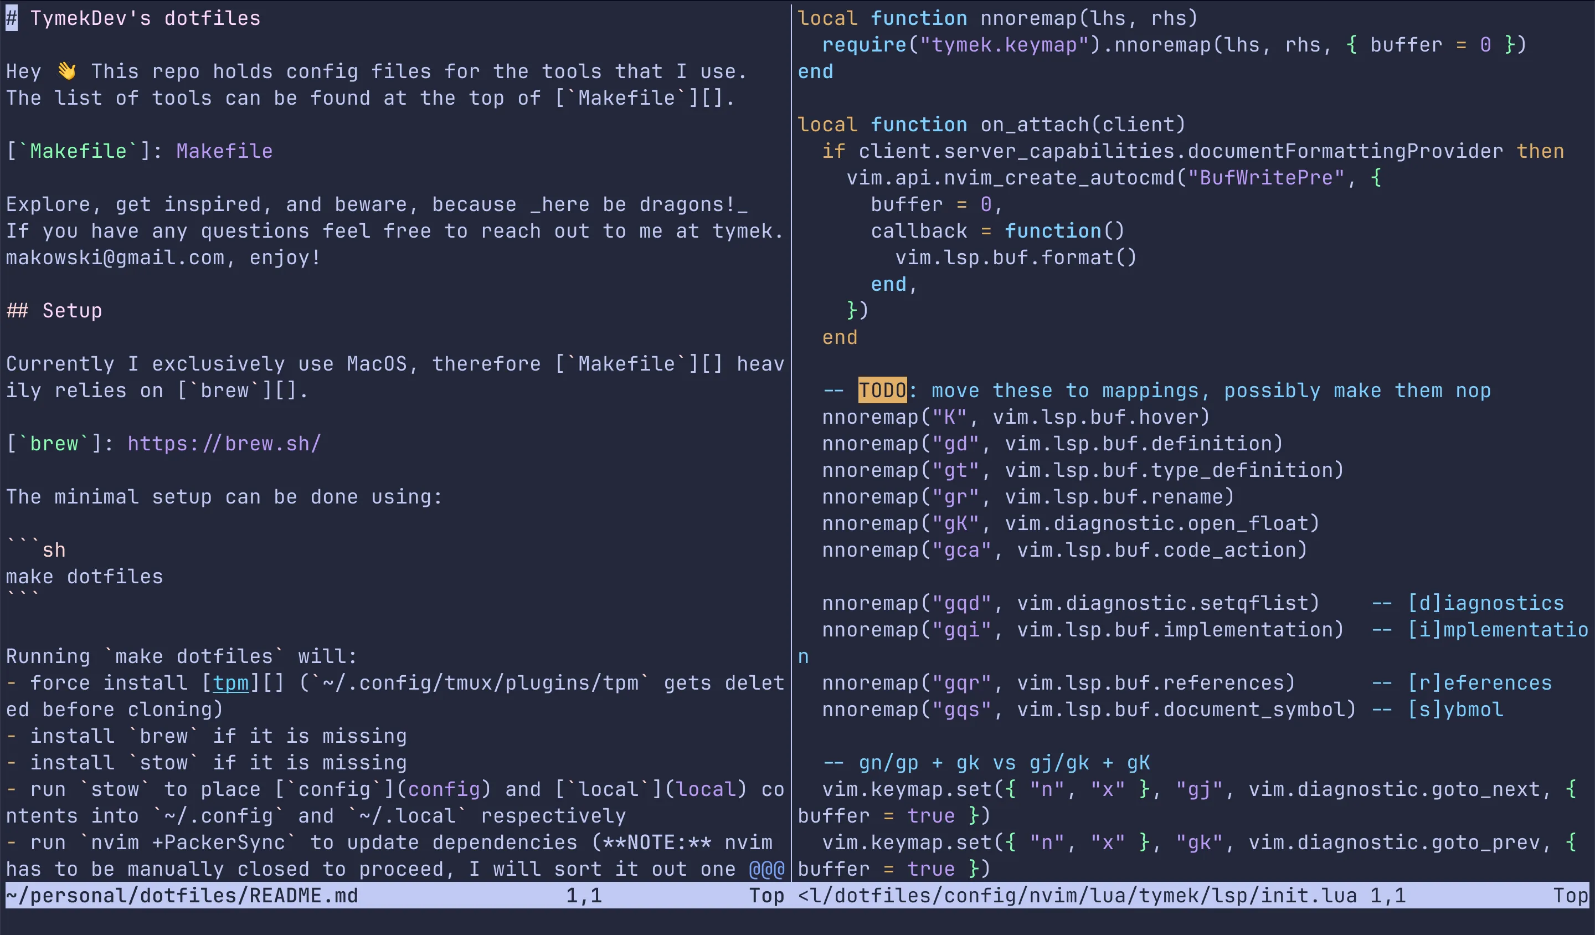Viewport: 1595px width, 935px height.
Task: Click the "Top" indicator in init.lua status line
Action: (x=1570, y=895)
